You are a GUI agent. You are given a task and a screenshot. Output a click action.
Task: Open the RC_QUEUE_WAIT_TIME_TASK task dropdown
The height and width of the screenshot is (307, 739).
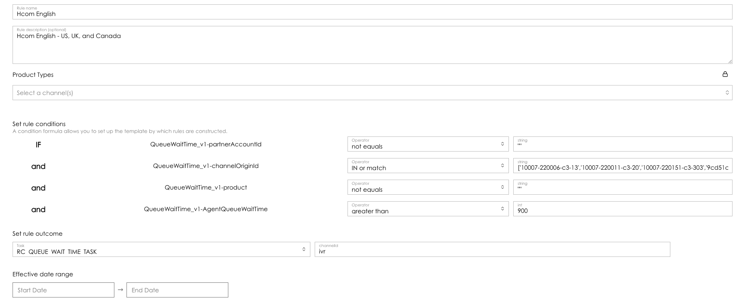point(161,250)
